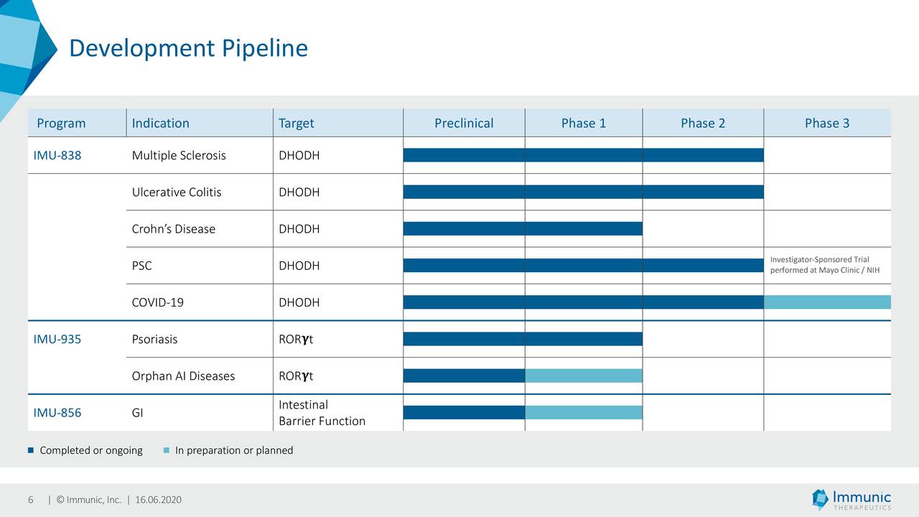
Task: Click the 'Intestinal Barrier Function' target
Action: click(x=322, y=412)
